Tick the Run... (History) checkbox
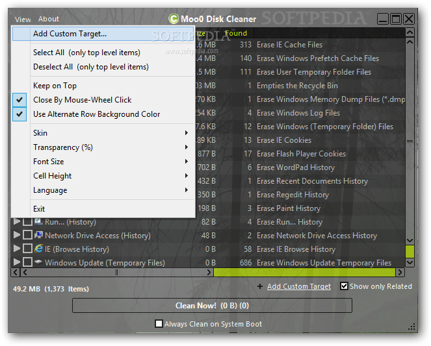 [27, 221]
